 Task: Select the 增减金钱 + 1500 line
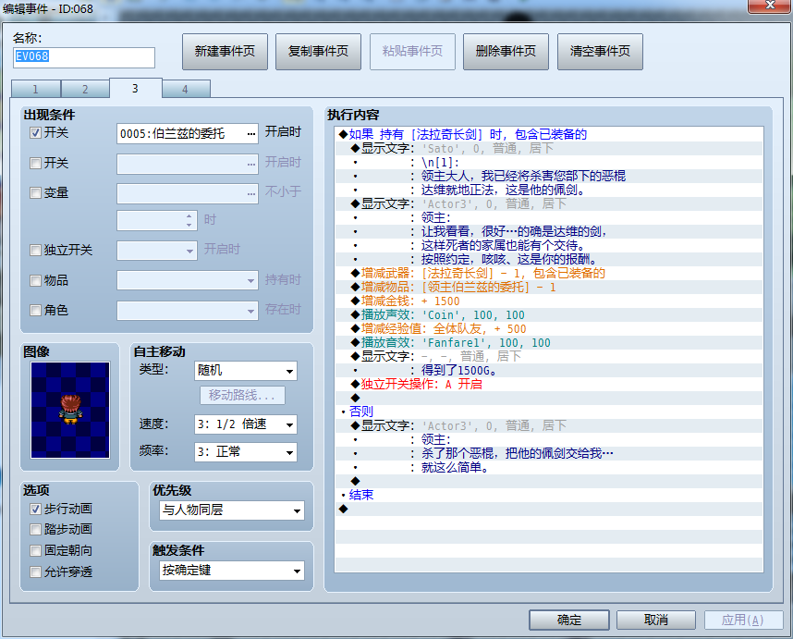pos(549,301)
